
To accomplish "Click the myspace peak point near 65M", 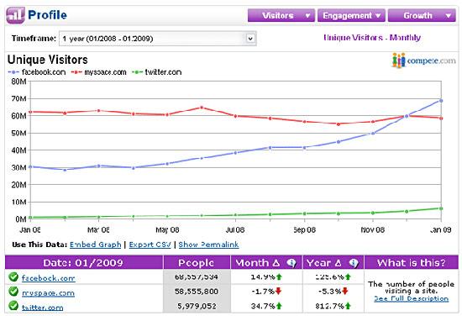I will (x=202, y=108).
